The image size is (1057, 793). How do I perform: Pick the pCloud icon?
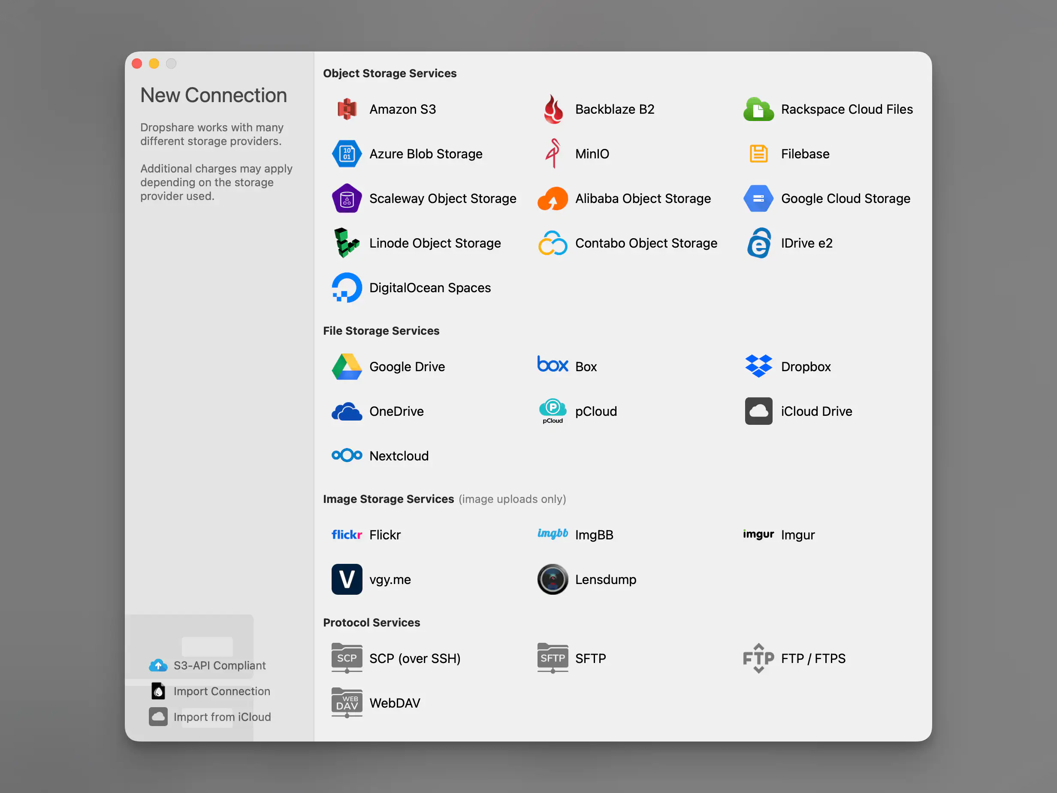(x=553, y=411)
